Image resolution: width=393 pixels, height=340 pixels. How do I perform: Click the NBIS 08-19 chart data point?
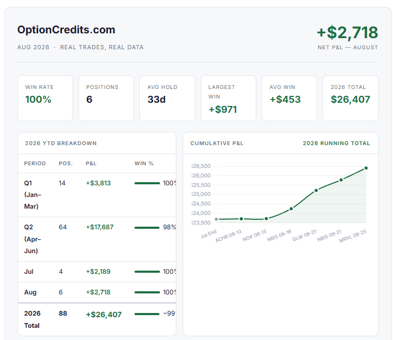coord(291,209)
